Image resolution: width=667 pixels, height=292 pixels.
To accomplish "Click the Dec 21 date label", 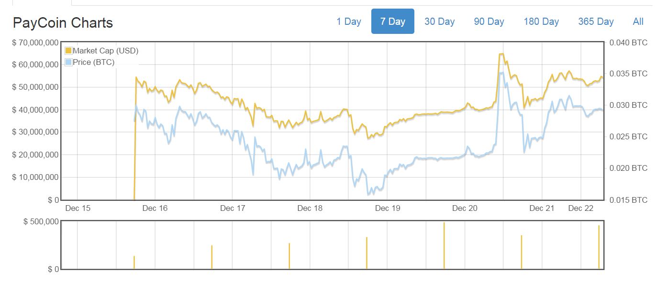I will point(542,208).
